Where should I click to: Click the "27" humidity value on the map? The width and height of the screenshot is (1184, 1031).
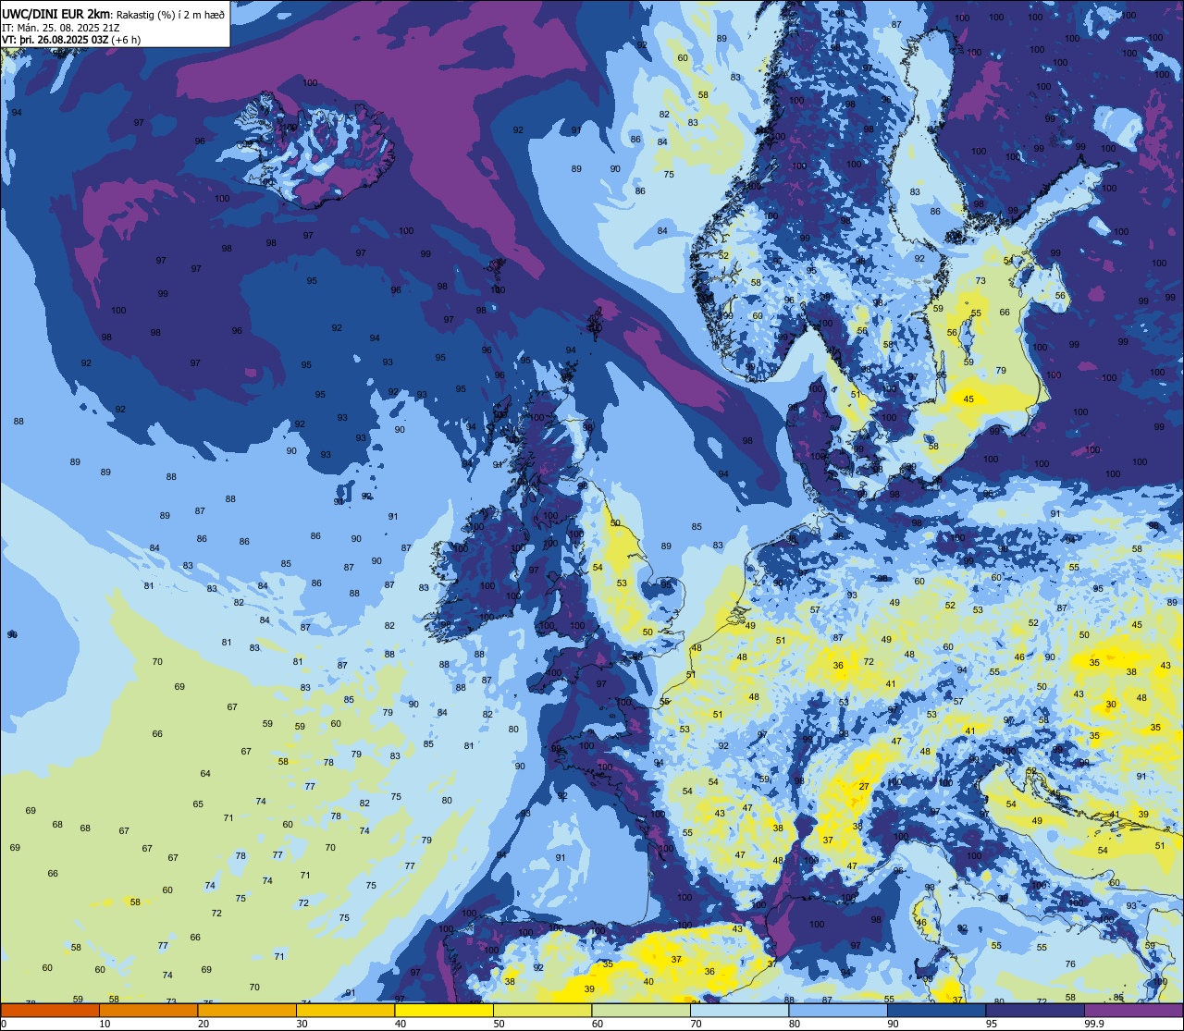[864, 787]
